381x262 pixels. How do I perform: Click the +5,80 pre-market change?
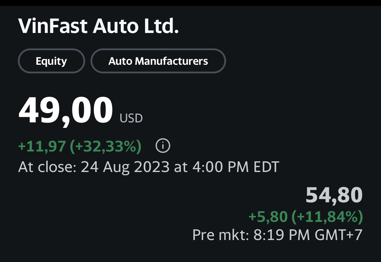pos(268,217)
